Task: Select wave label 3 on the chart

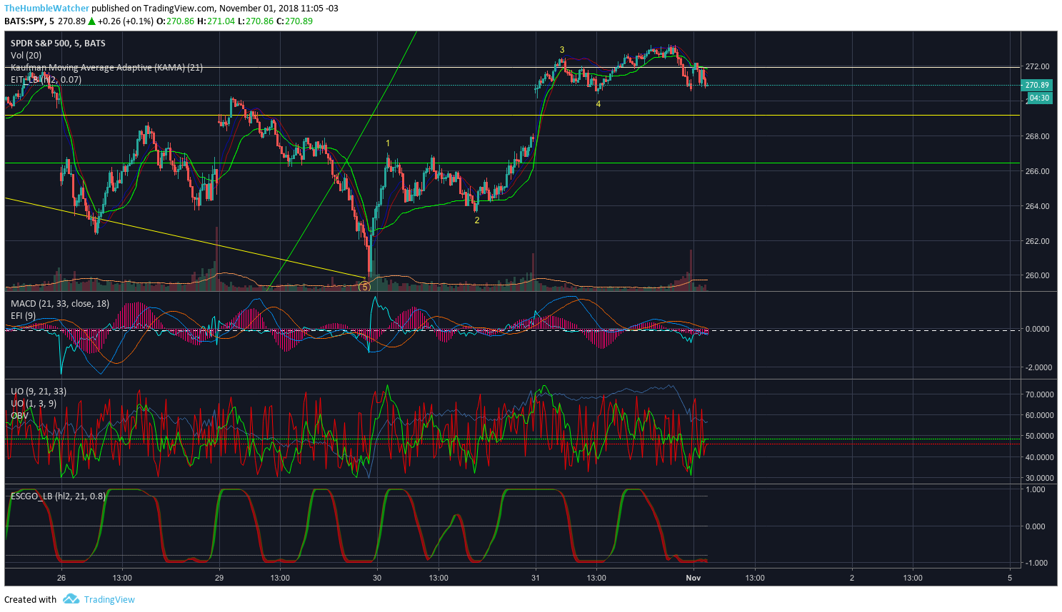Action: [x=562, y=50]
